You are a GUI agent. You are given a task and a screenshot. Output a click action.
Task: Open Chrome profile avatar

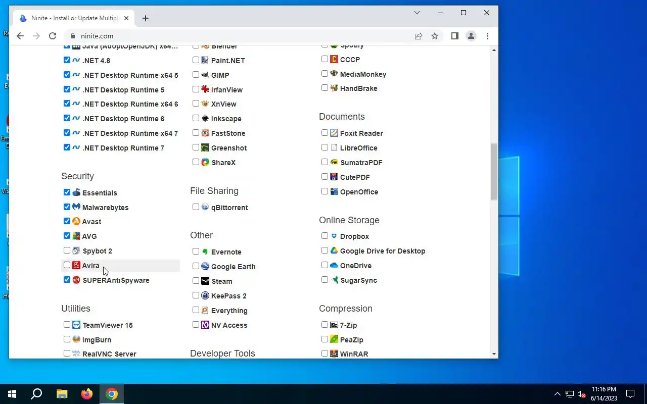point(471,36)
